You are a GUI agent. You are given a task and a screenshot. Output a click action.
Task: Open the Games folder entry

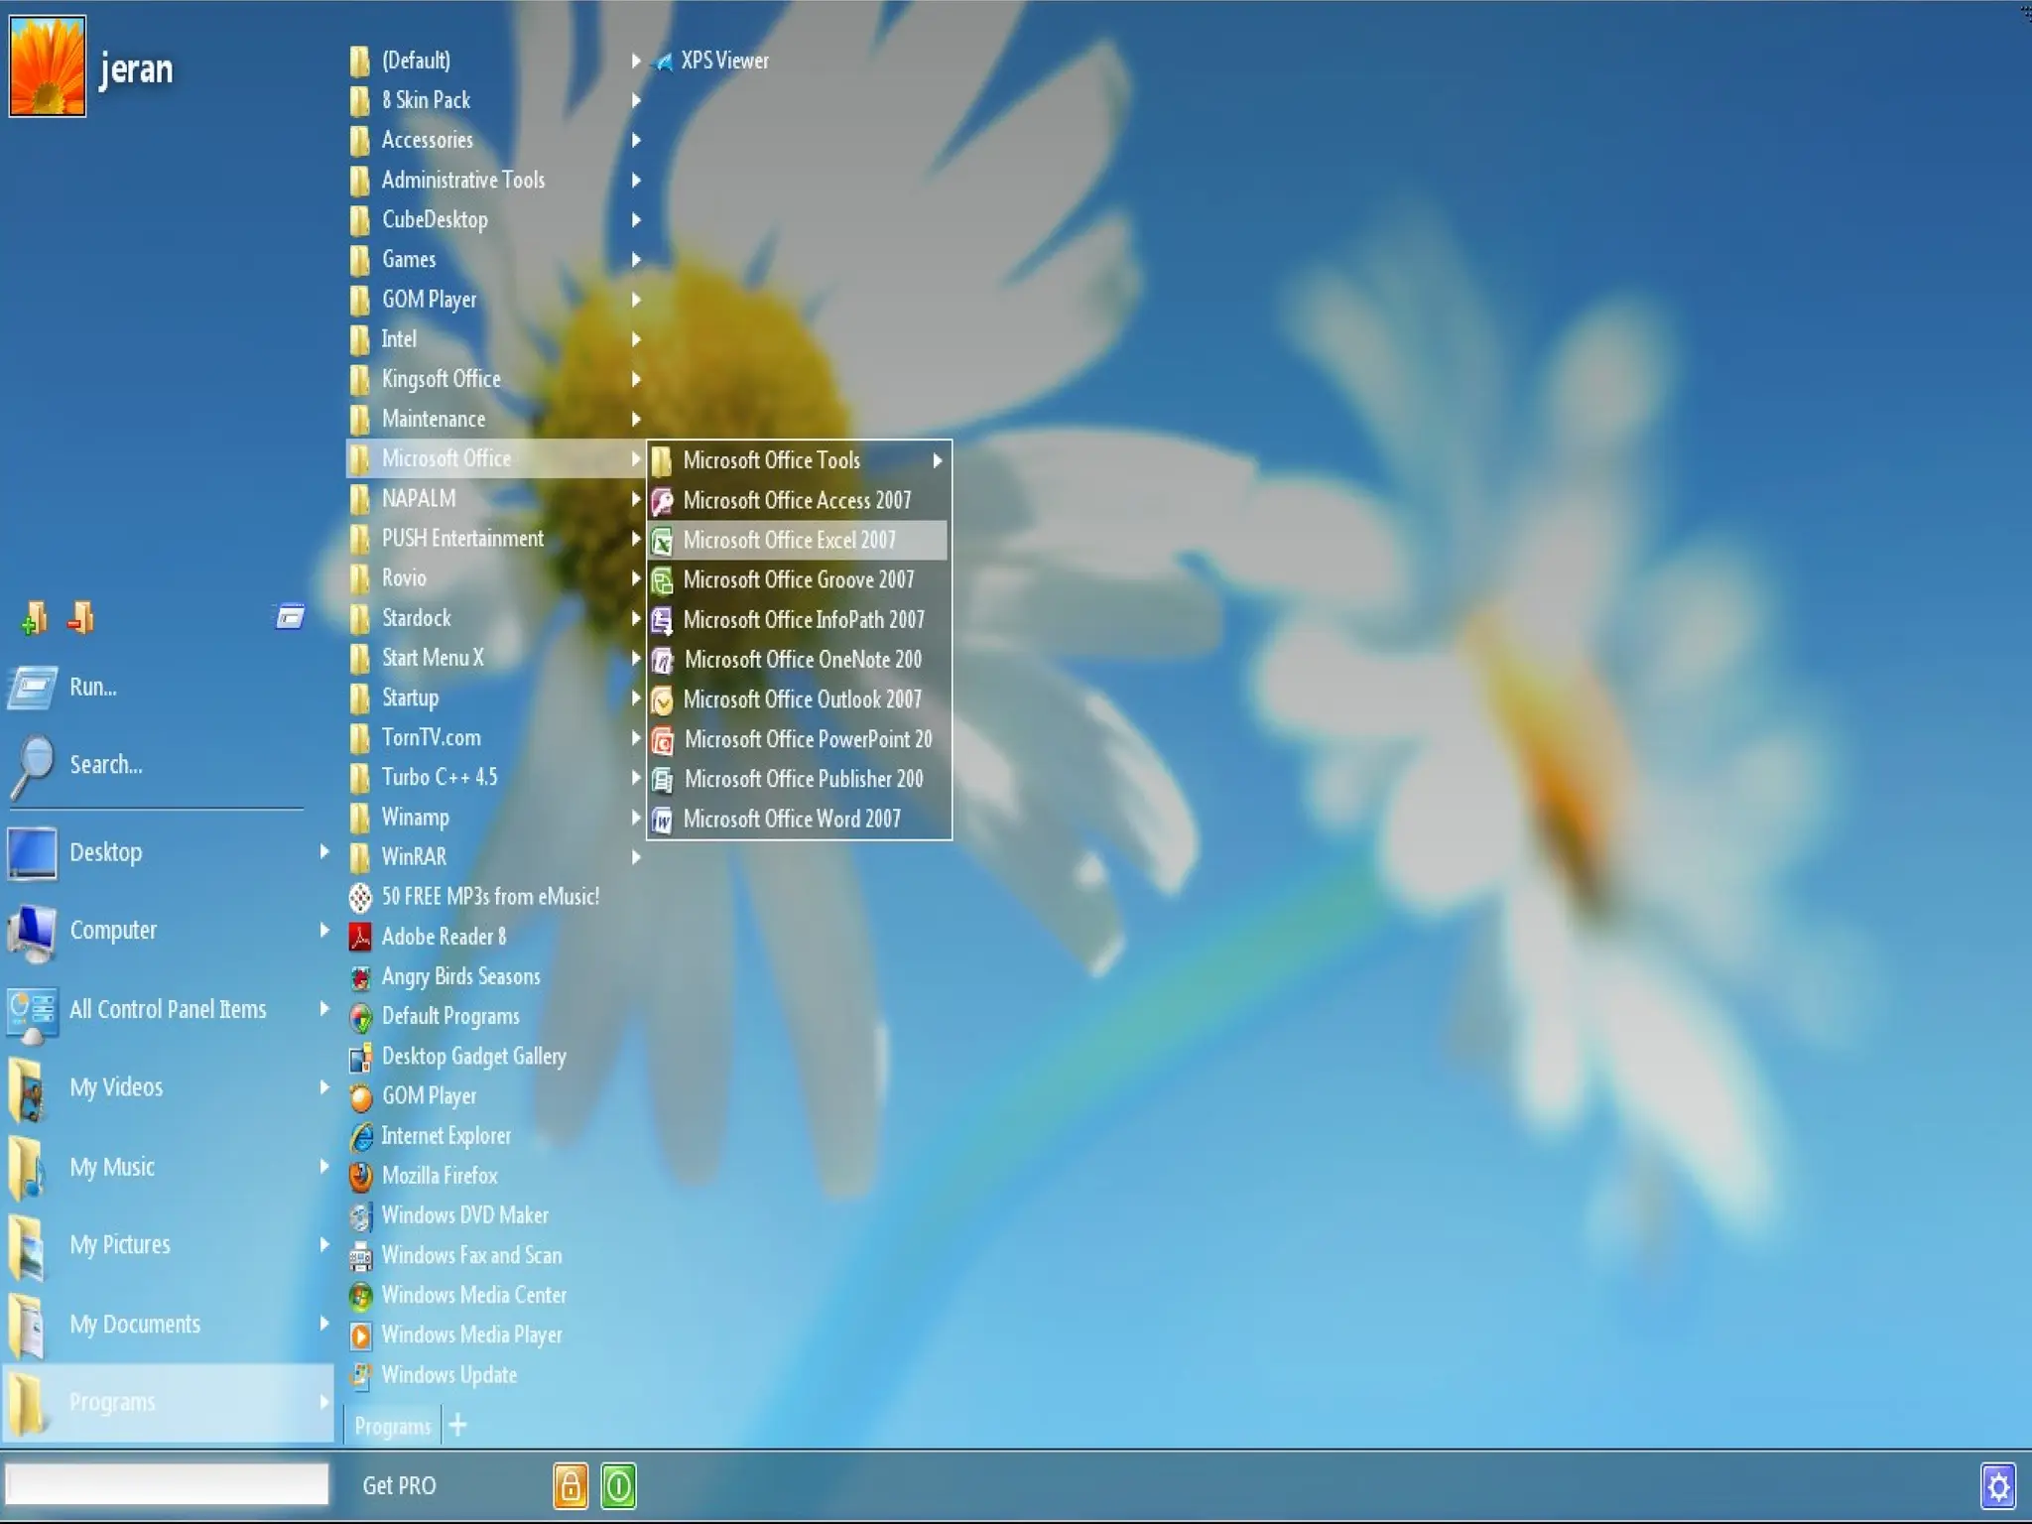(496, 259)
